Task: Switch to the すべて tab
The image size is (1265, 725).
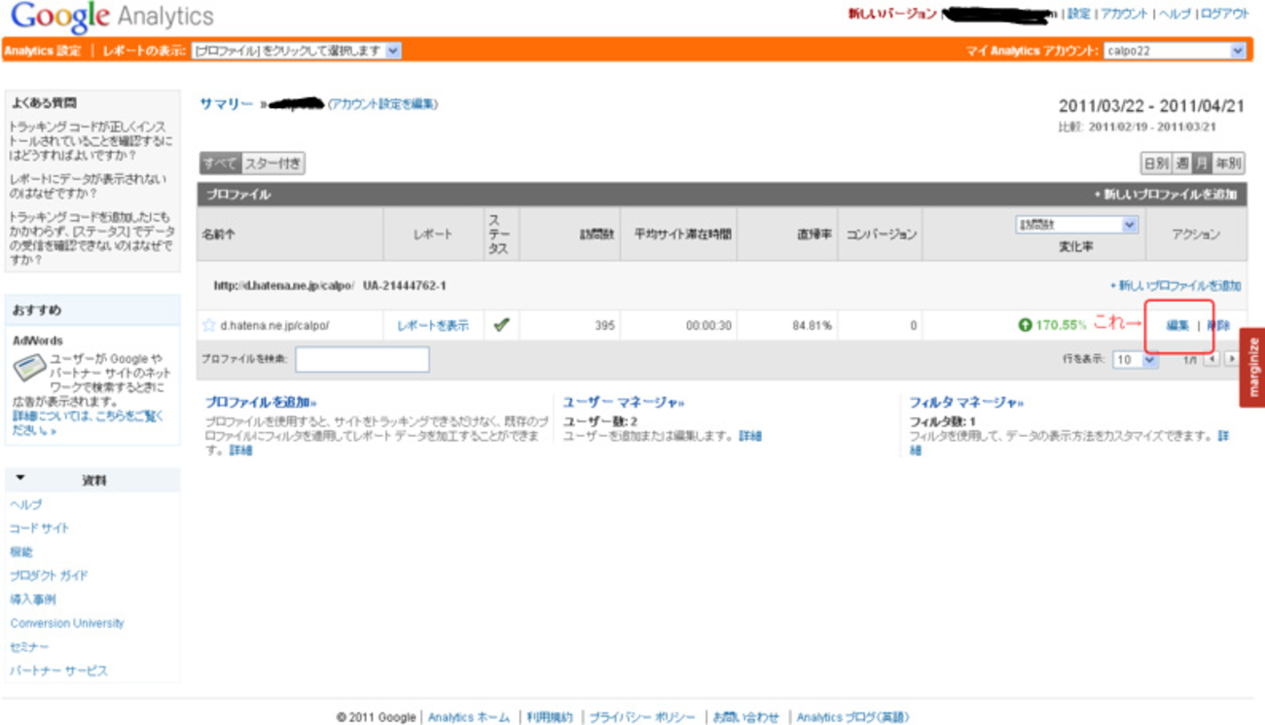Action: coord(220,163)
